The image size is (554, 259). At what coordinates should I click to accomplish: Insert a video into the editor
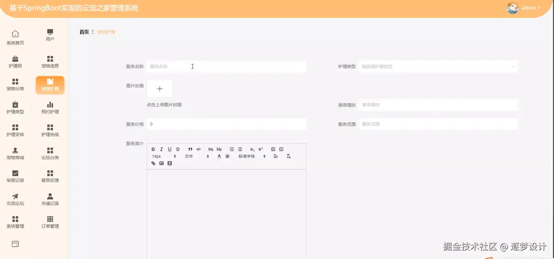(x=170, y=163)
